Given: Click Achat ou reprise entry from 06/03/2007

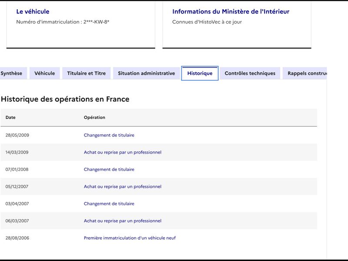Looking at the screenshot, I should pyautogui.click(x=123, y=221).
